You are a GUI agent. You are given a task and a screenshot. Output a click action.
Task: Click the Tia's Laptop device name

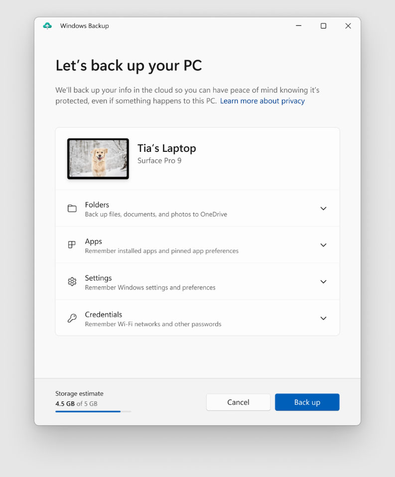(x=167, y=148)
